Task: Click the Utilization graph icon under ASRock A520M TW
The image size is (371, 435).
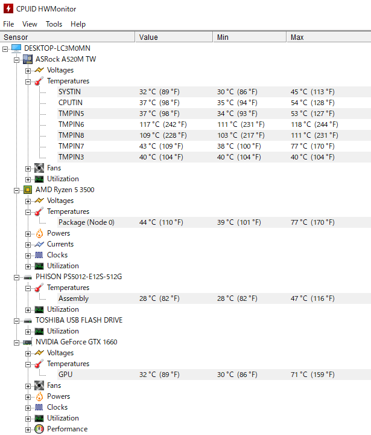Action: 39,179
